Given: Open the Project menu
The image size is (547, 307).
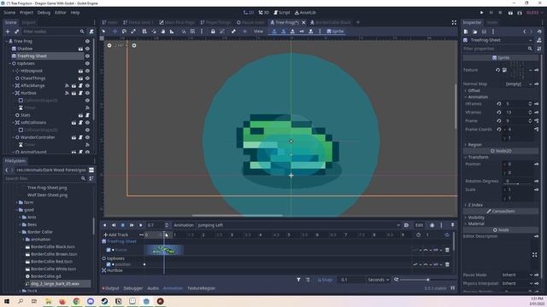Looking at the screenshot, I should [26, 13].
